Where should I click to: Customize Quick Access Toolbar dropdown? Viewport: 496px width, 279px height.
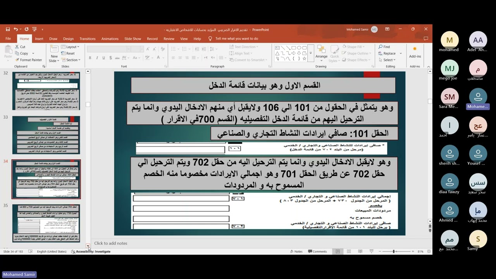coord(42,29)
